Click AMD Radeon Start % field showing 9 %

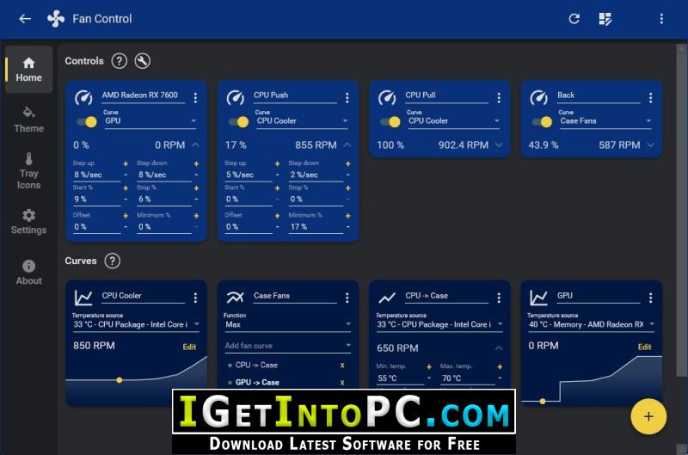[96, 200]
